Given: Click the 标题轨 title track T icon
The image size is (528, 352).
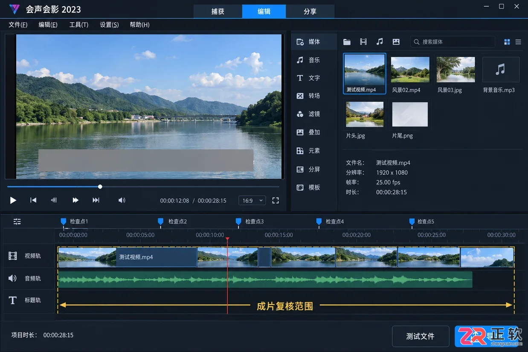Looking at the screenshot, I should click(x=13, y=300).
